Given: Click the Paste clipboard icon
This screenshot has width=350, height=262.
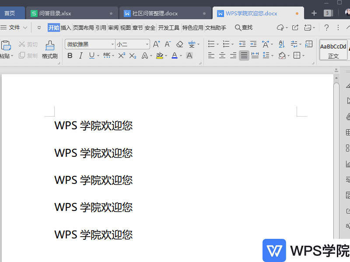Looking at the screenshot, I should [6, 45].
